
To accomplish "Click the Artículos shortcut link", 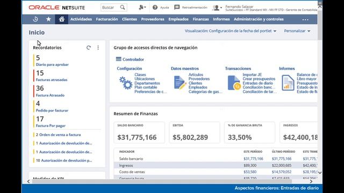I will [x=196, y=75].
